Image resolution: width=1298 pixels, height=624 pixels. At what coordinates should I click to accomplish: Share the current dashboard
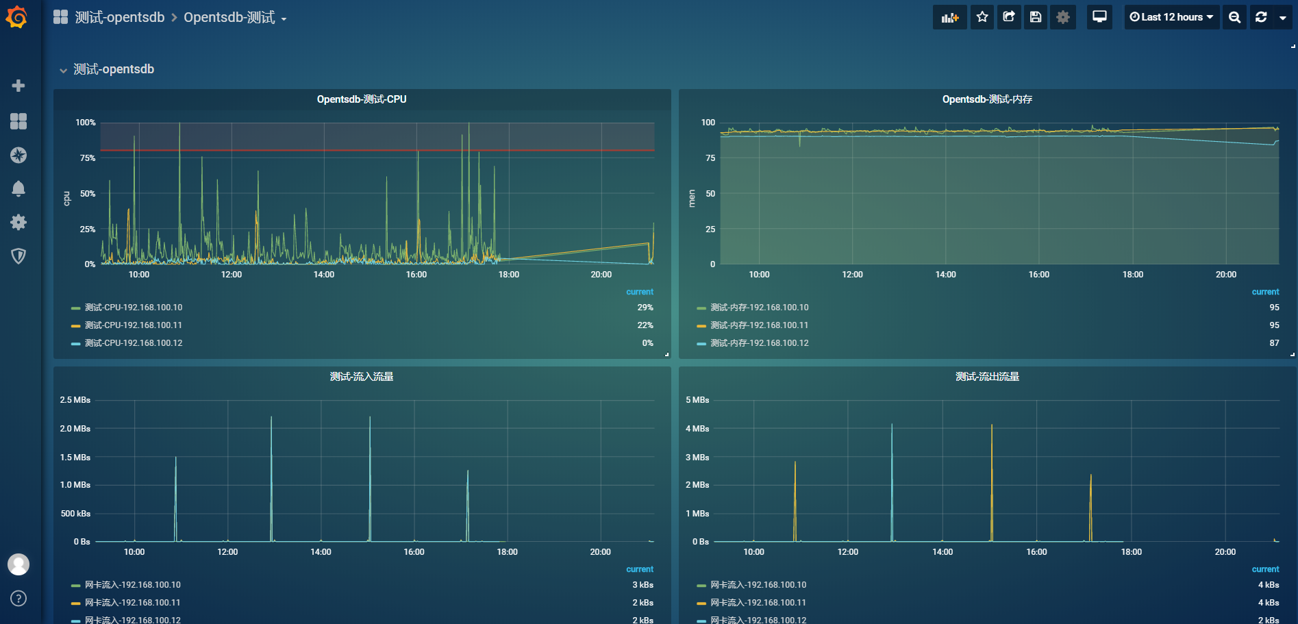1008,16
